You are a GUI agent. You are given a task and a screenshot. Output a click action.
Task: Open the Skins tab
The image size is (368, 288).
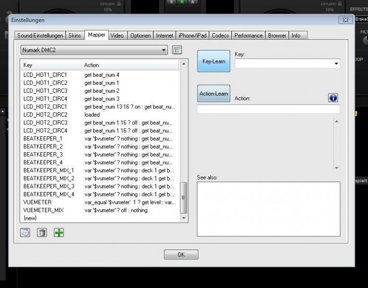[x=74, y=36]
